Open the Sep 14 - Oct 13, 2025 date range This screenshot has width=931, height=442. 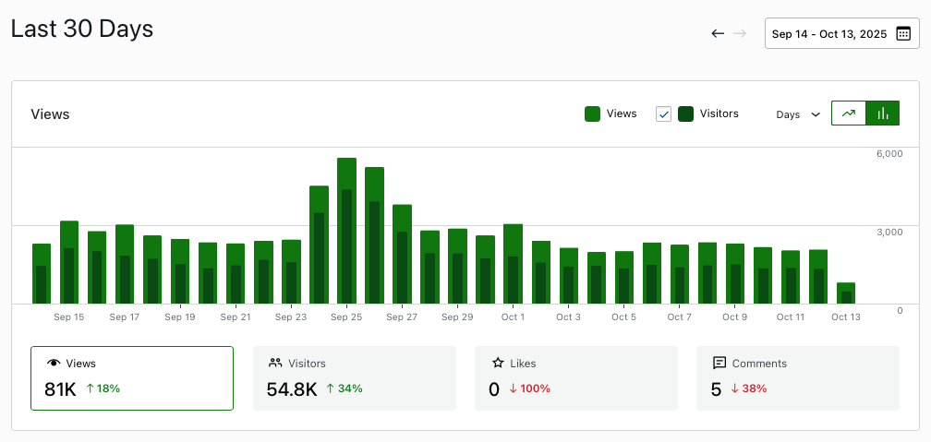click(828, 33)
